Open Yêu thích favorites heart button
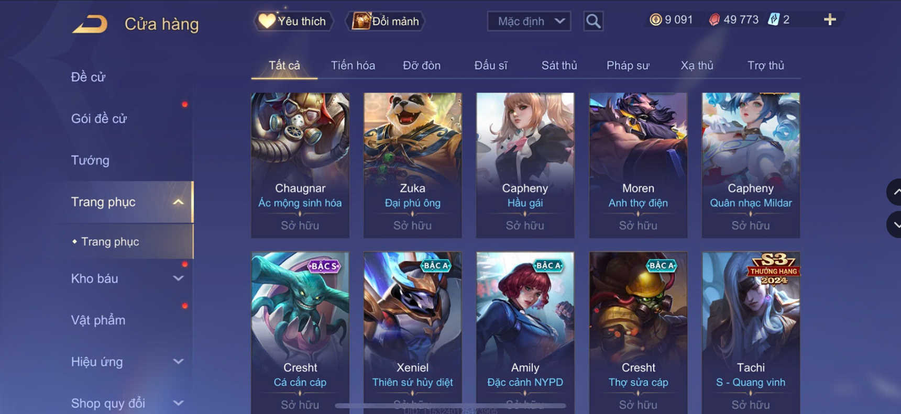 click(294, 21)
